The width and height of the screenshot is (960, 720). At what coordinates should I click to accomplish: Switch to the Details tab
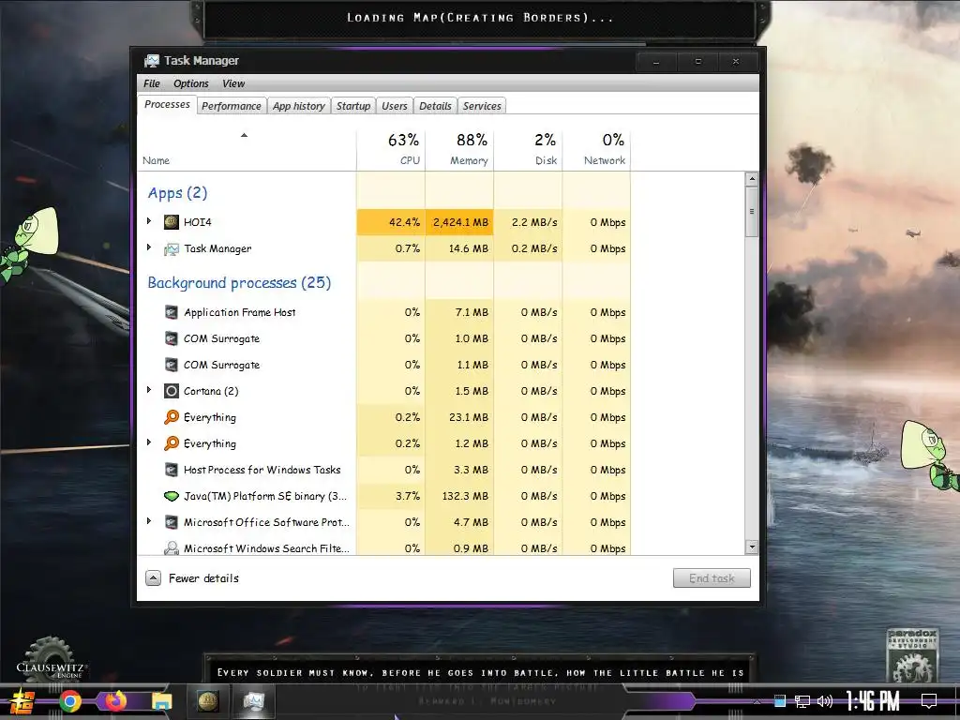pyautogui.click(x=435, y=106)
